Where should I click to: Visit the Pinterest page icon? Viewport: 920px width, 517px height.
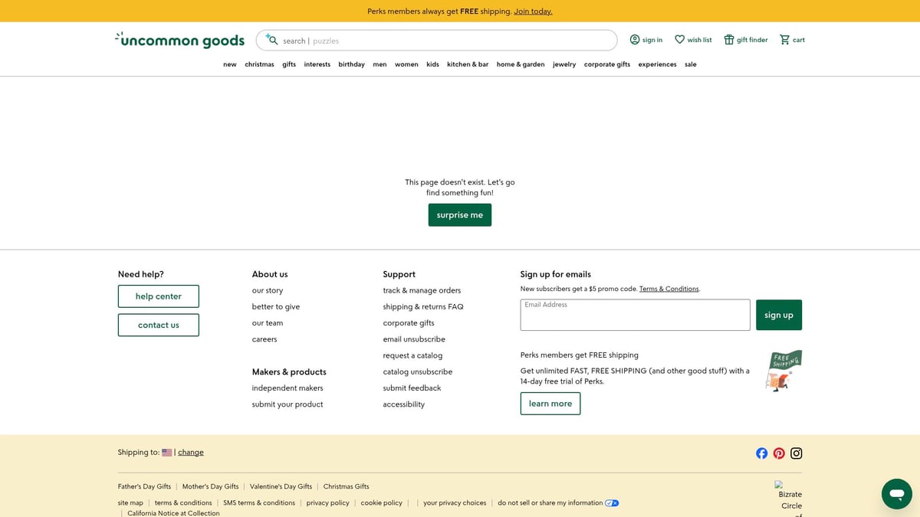pyautogui.click(x=779, y=453)
